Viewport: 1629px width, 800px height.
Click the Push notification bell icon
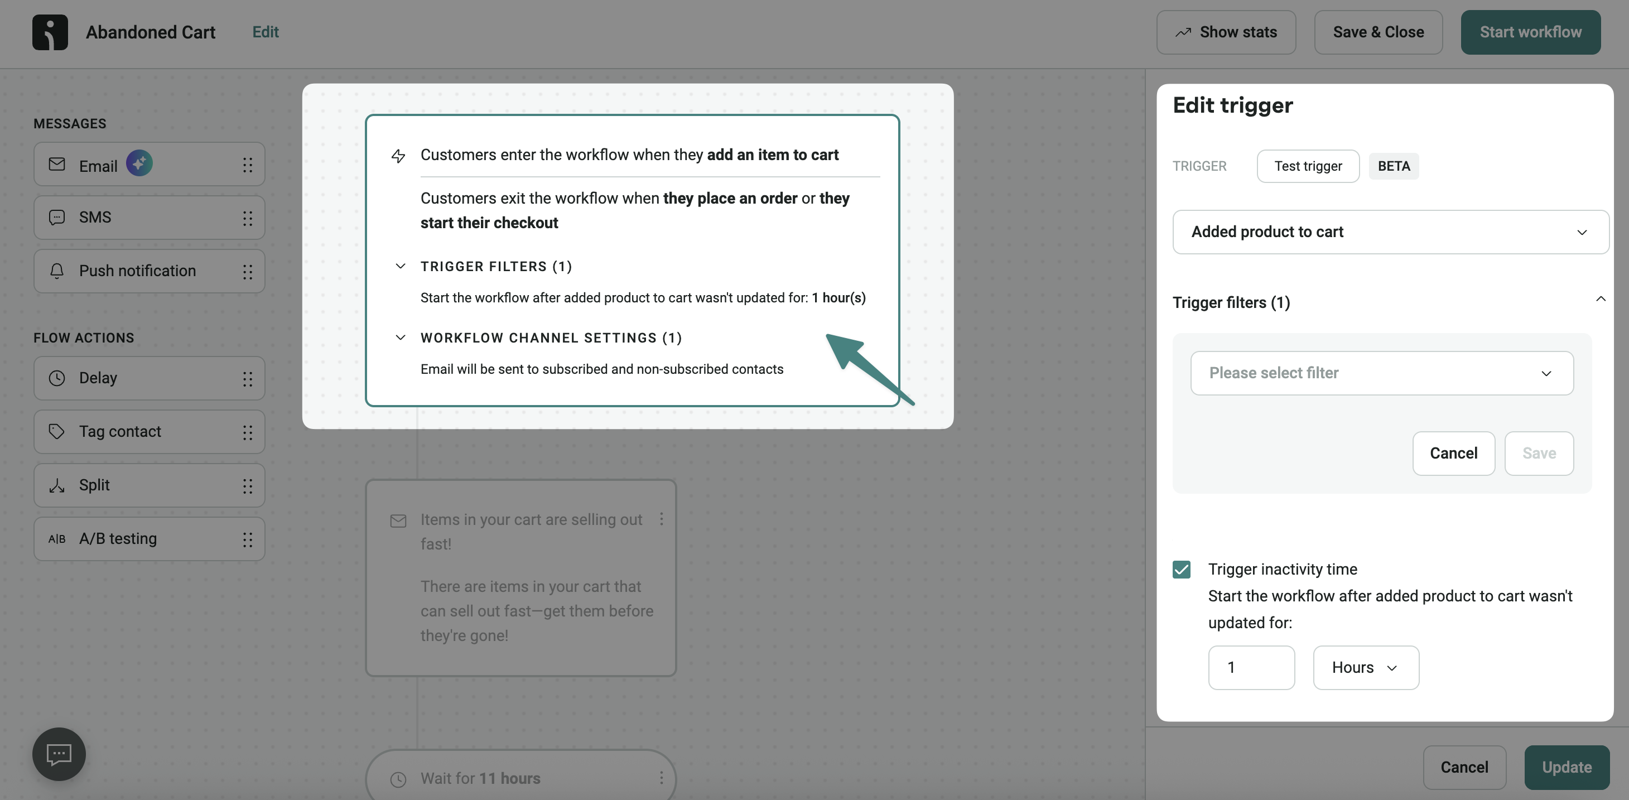pyautogui.click(x=56, y=271)
